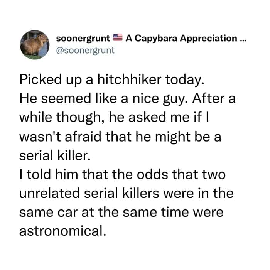270x270 pixels.
Task: Click the final word "astronomical."
Action: click(62, 231)
